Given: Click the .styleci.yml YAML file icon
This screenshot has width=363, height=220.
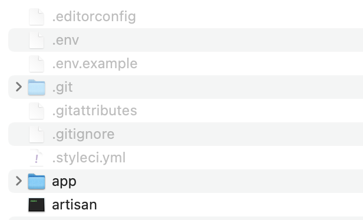Looking at the screenshot, I should click(37, 158).
